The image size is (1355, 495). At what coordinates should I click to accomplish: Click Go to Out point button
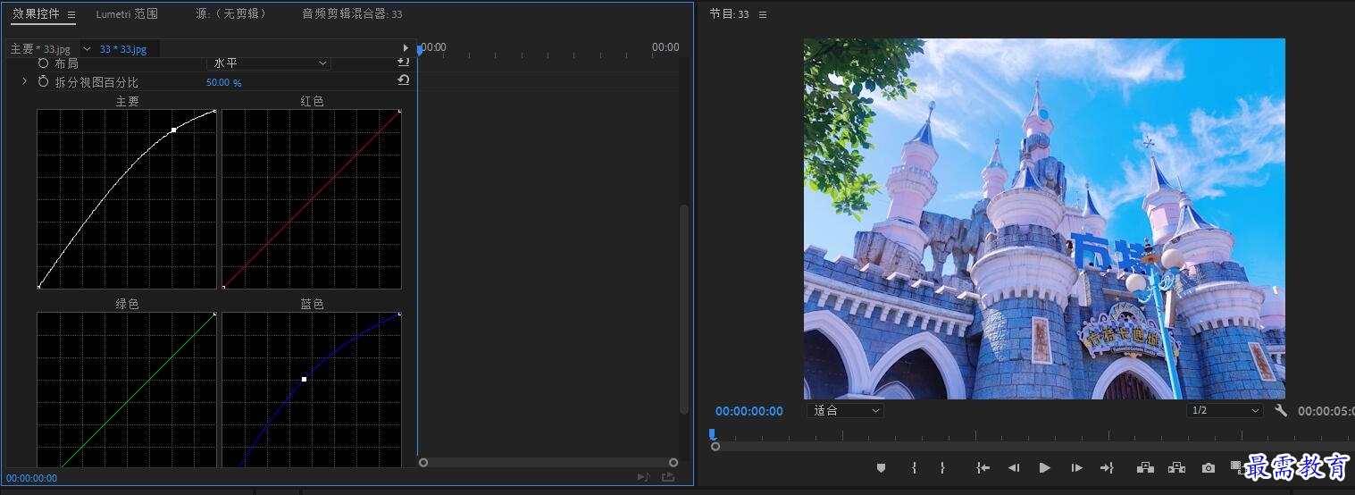click(1107, 467)
